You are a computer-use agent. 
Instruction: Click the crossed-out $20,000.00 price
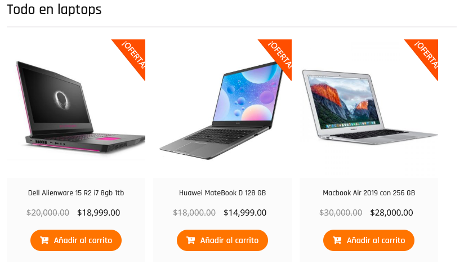48,213
